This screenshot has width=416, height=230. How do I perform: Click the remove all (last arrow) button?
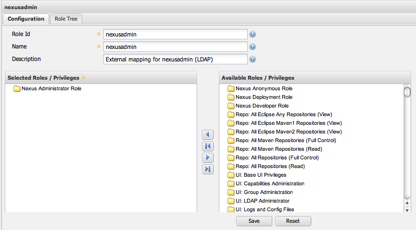[208, 169]
